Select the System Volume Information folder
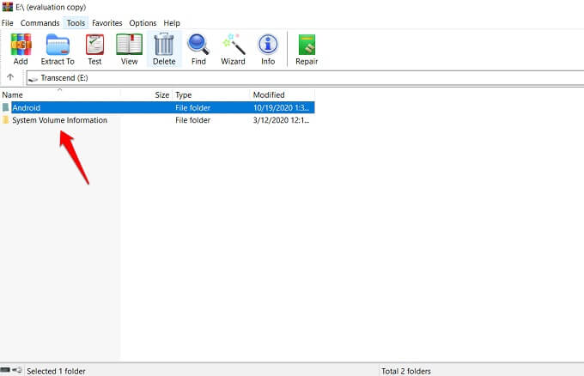584x376 pixels. 59,120
